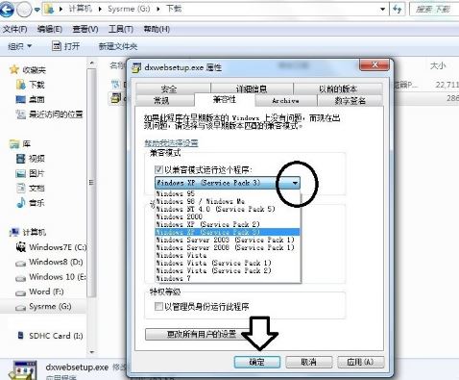
Task: Open 下载 folder in favorites
Action: 30,85
